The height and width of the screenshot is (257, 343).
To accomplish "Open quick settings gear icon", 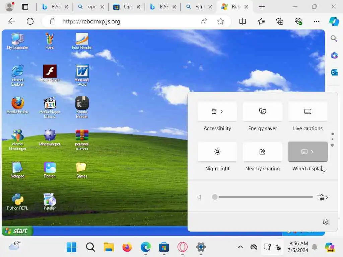I will pyautogui.click(x=326, y=222).
